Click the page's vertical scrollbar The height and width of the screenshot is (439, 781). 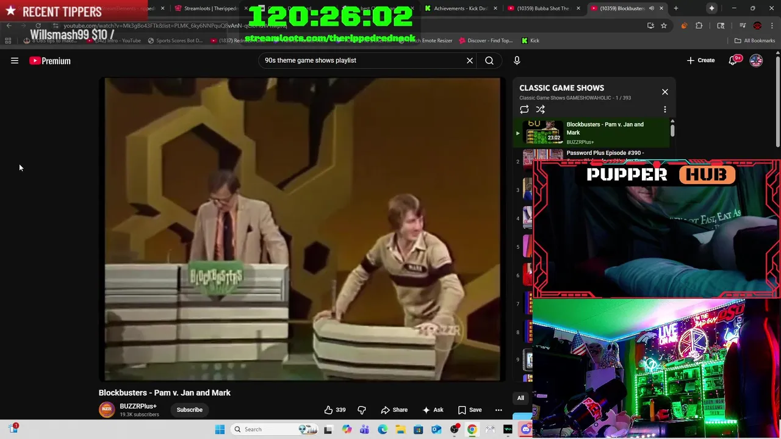pos(777,101)
